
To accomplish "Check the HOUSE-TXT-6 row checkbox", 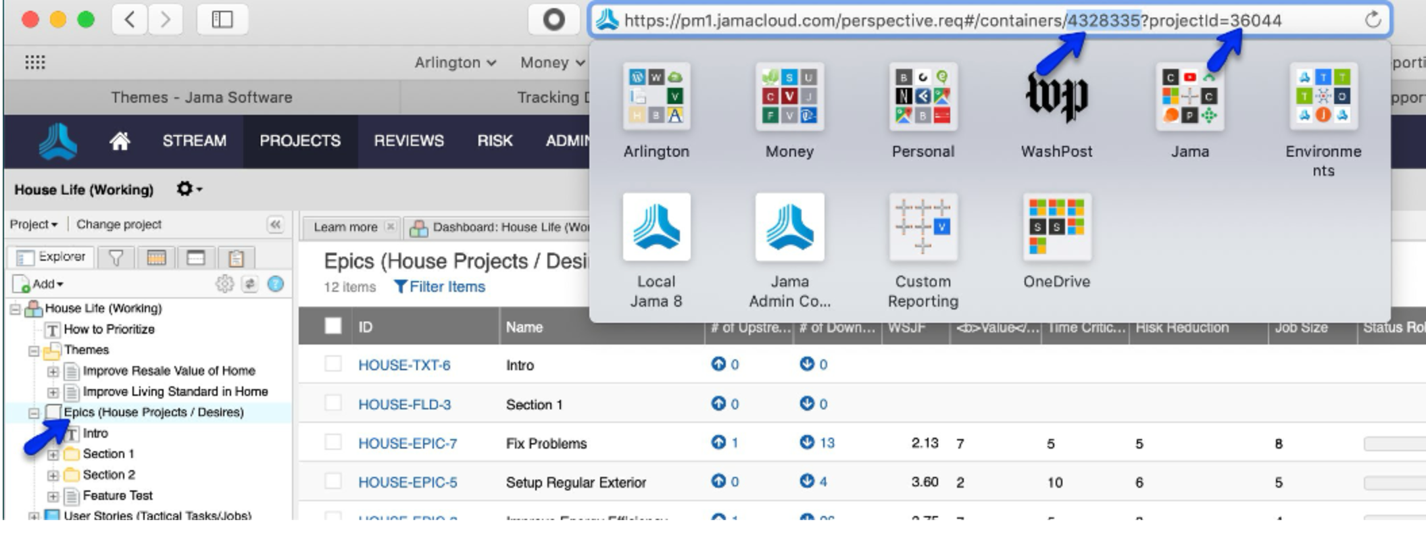I will [333, 364].
